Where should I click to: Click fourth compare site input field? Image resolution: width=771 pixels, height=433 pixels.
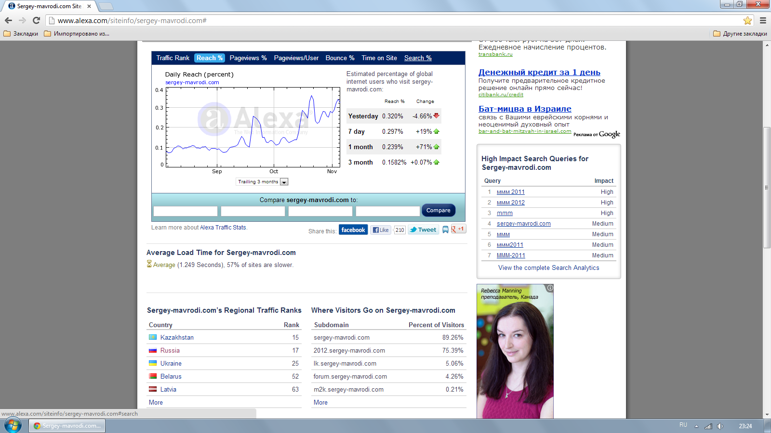(x=388, y=211)
